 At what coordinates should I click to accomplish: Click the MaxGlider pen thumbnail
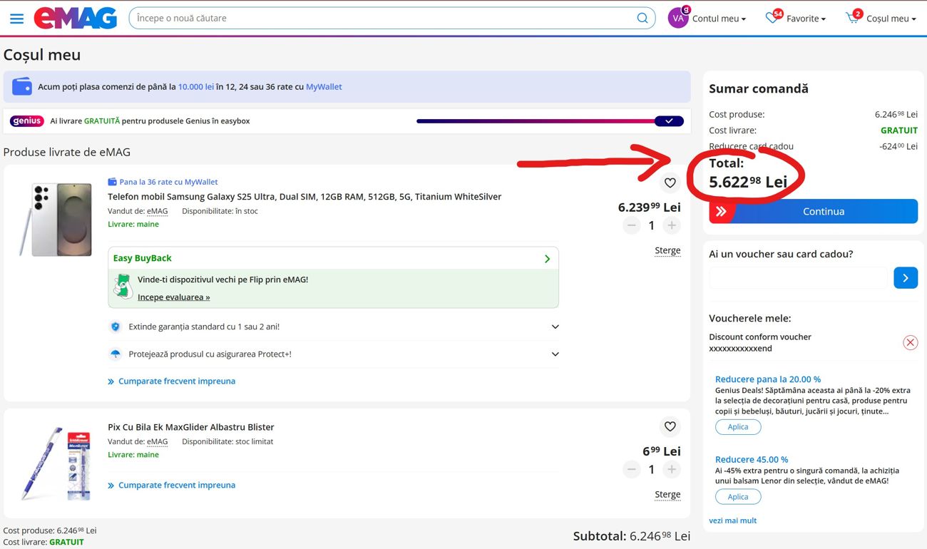(56, 463)
